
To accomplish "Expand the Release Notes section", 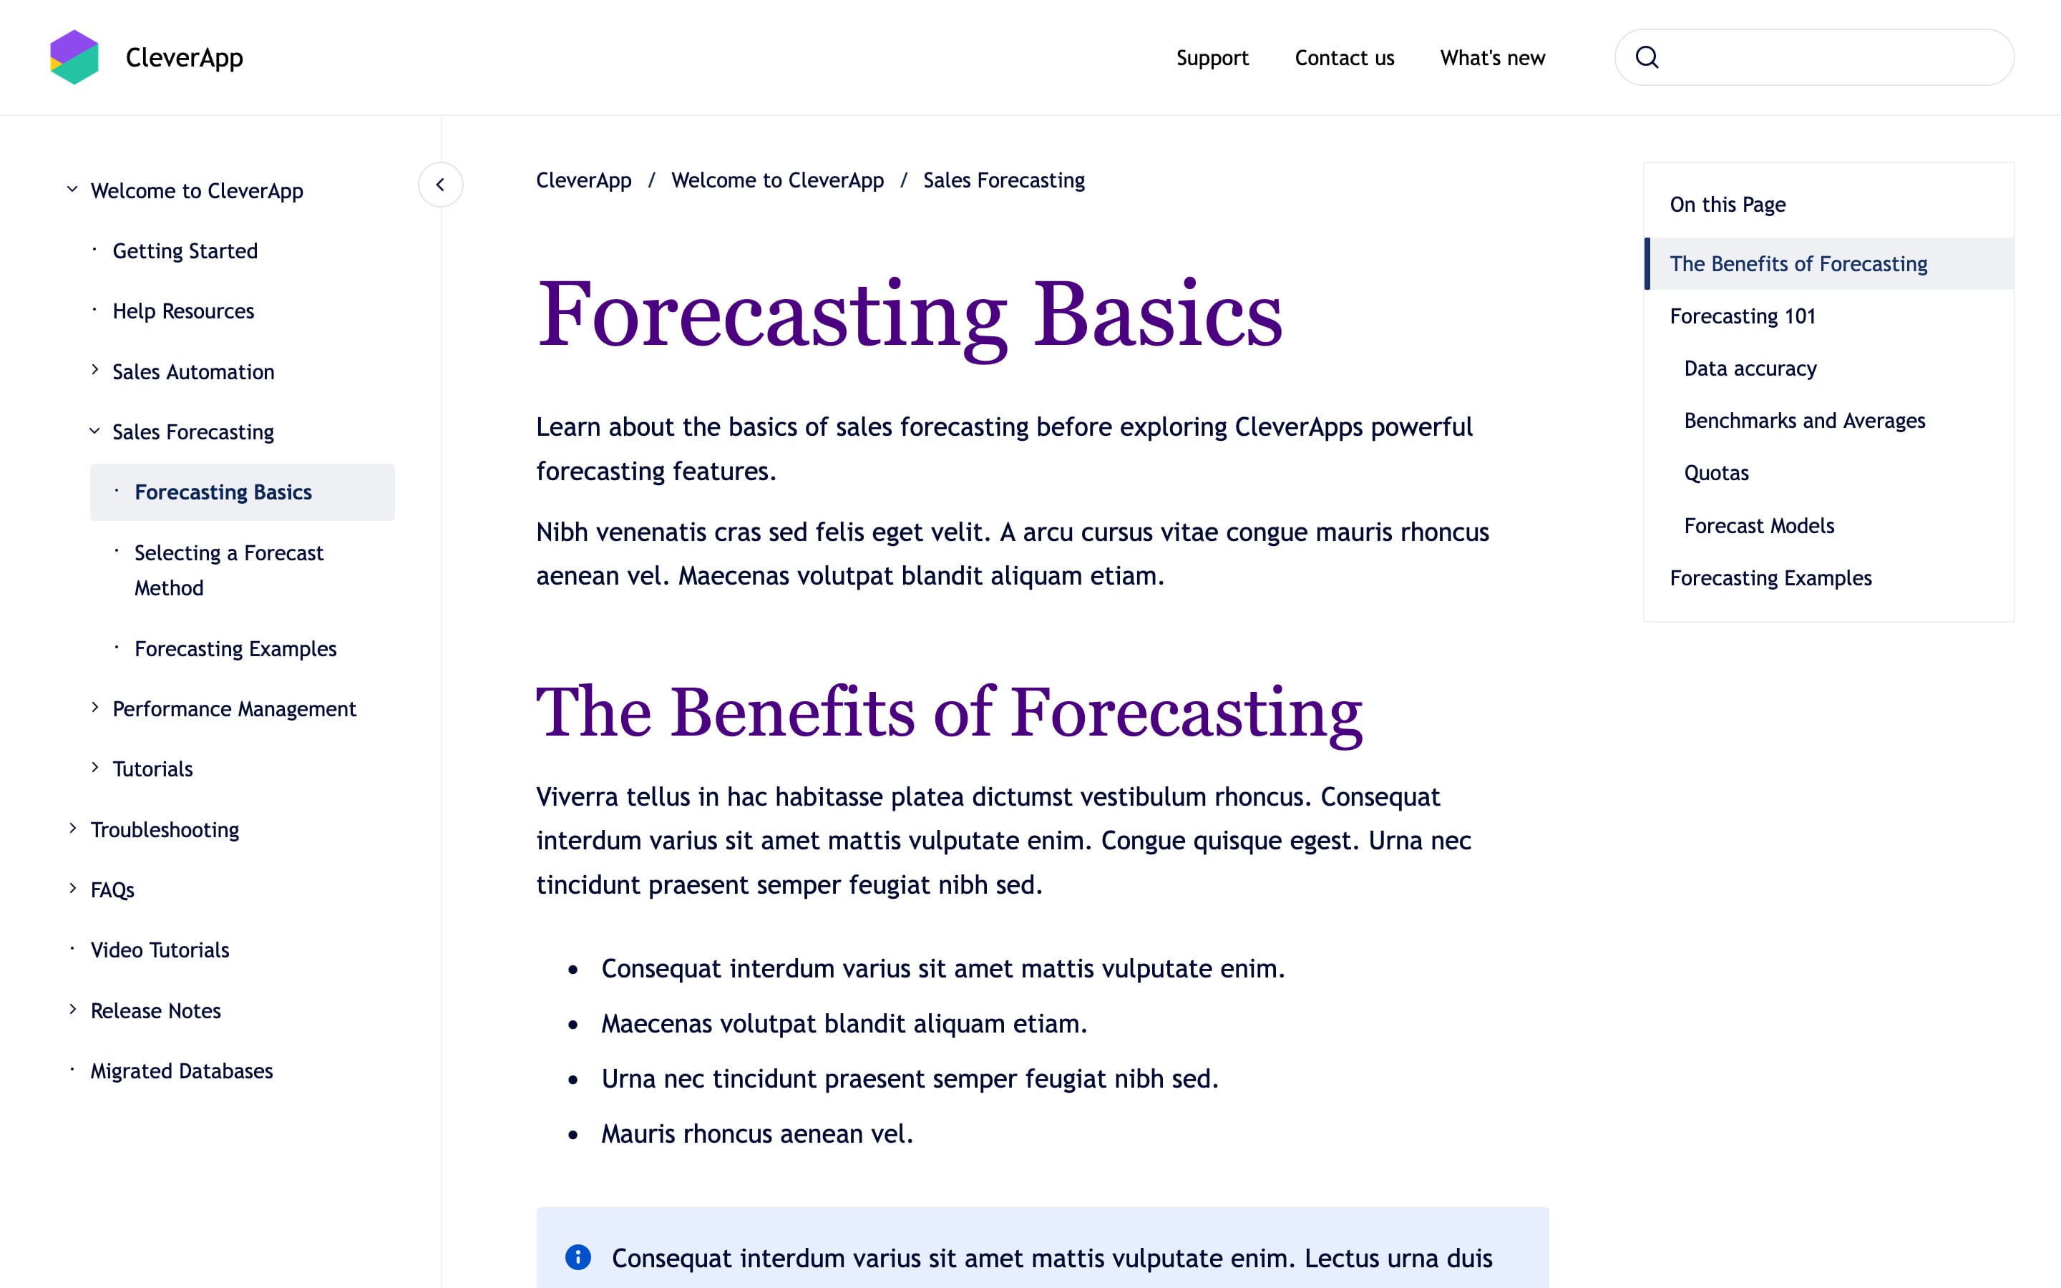I will (x=74, y=1010).
